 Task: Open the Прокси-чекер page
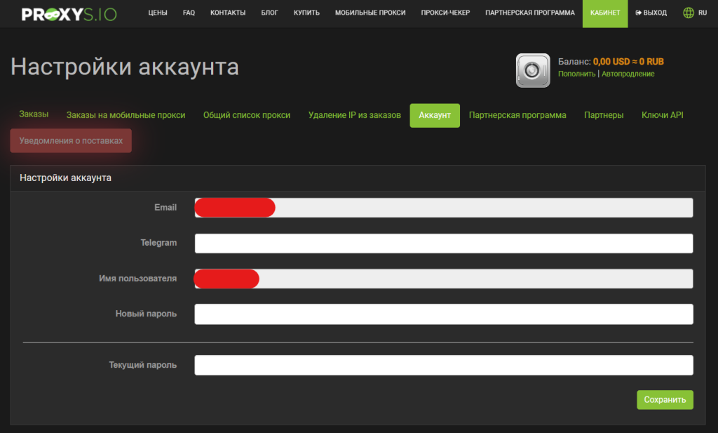click(x=445, y=13)
